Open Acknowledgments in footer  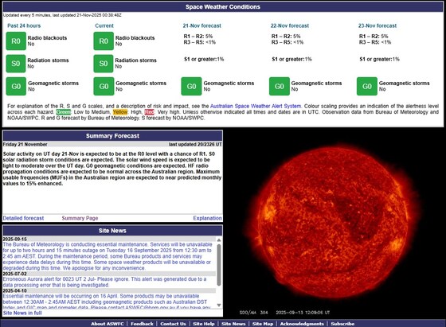[302, 324]
